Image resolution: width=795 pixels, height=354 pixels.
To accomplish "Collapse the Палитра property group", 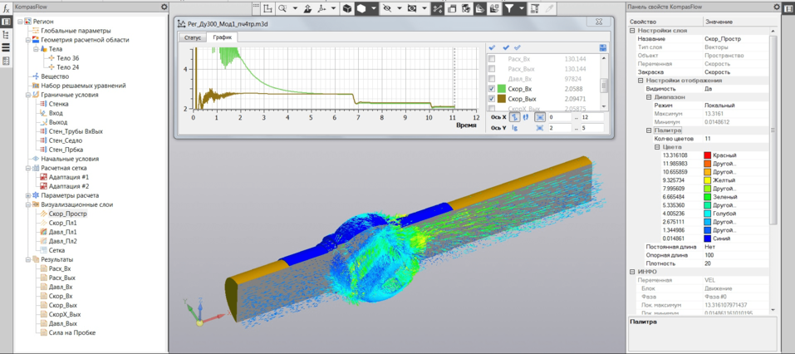I will click(x=650, y=130).
